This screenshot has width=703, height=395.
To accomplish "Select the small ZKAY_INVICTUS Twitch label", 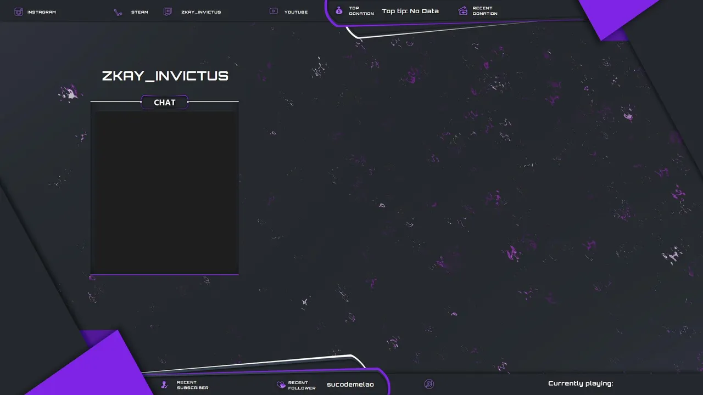I will [201, 12].
